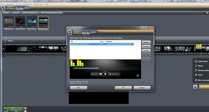209x112 pixels.
Task: Open the Datei menu
Action: [3, 4]
